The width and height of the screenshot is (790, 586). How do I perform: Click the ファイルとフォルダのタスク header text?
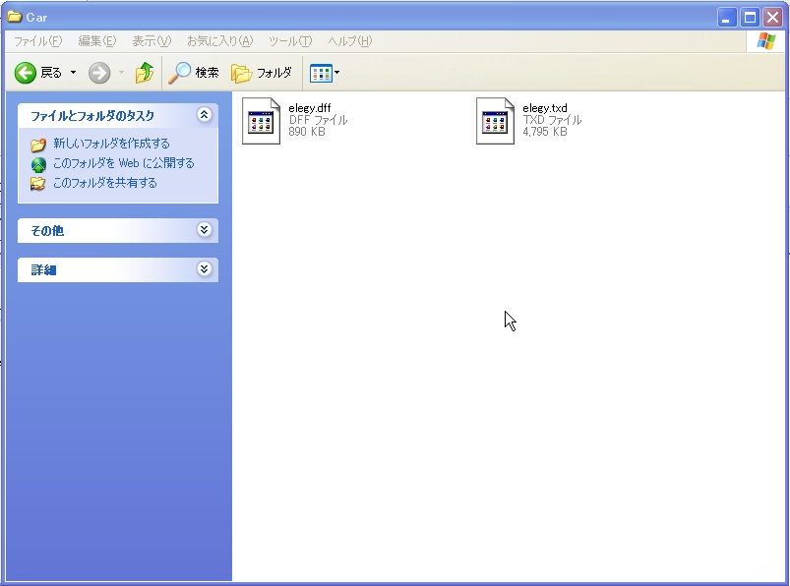tap(92, 116)
